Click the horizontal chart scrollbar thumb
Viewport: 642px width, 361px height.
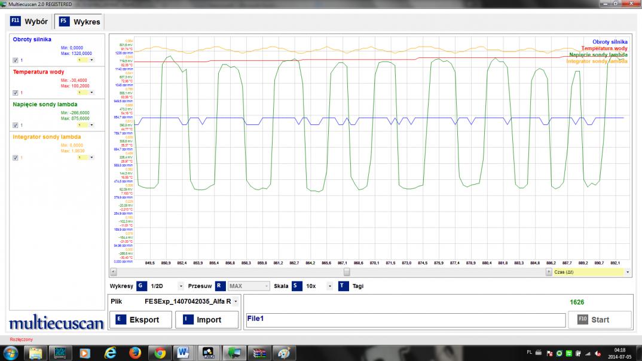[346, 272]
